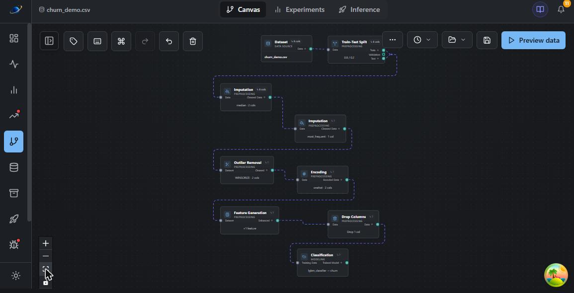The height and width of the screenshot is (293, 574).
Task: Click the save floppy disk button
Action: [487, 40]
